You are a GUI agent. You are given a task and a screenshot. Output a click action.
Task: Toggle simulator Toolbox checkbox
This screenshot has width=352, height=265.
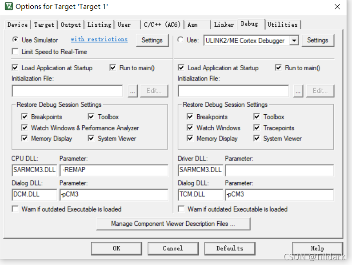[x=91, y=116]
